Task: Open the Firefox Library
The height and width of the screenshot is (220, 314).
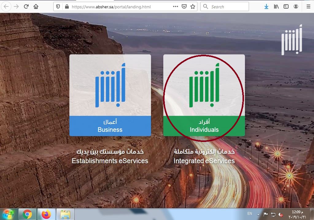Action: [x=276, y=6]
